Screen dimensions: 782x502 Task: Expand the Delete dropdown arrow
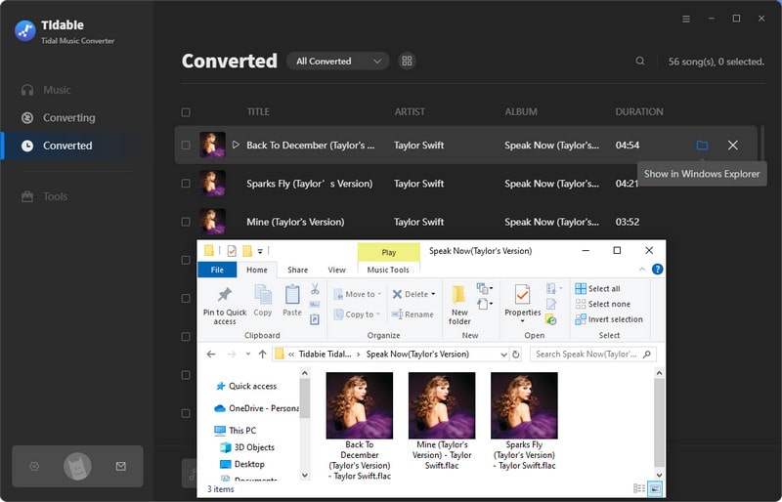pos(433,294)
